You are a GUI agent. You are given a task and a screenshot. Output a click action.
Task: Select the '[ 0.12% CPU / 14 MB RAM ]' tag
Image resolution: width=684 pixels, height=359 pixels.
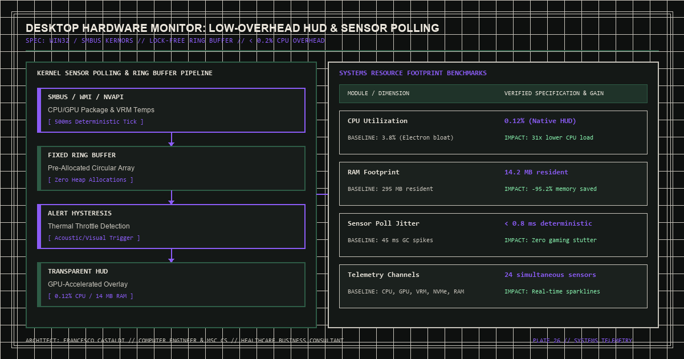tap(91, 296)
